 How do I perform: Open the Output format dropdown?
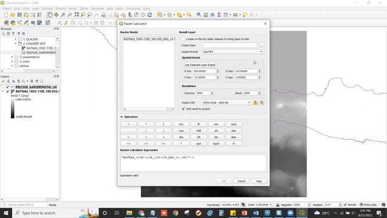233,51
